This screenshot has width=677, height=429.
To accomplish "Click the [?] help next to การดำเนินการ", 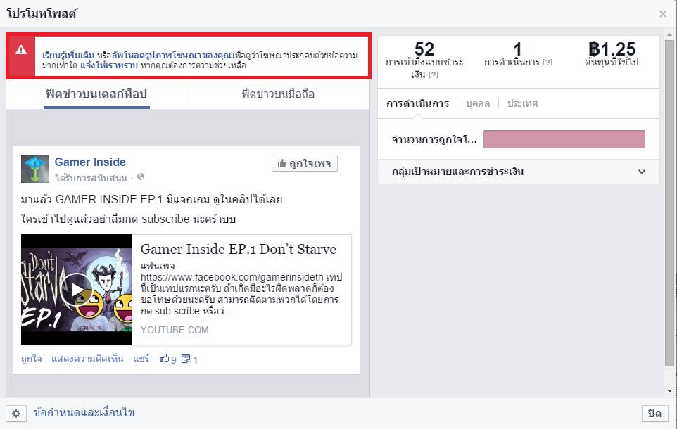I will tap(548, 62).
